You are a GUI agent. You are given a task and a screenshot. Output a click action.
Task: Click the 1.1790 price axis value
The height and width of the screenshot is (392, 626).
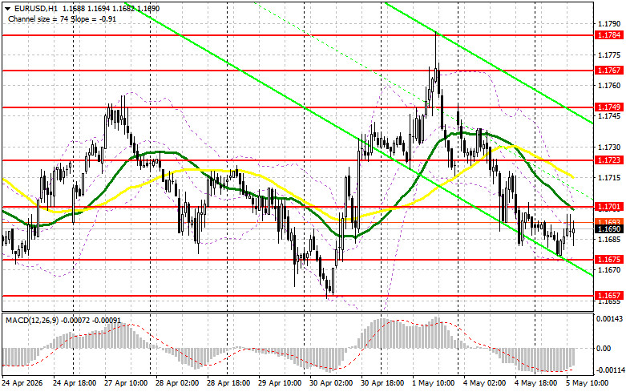609,24
